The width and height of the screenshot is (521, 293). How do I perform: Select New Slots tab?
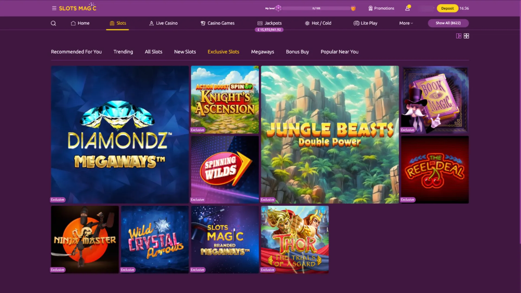pos(185,52)
